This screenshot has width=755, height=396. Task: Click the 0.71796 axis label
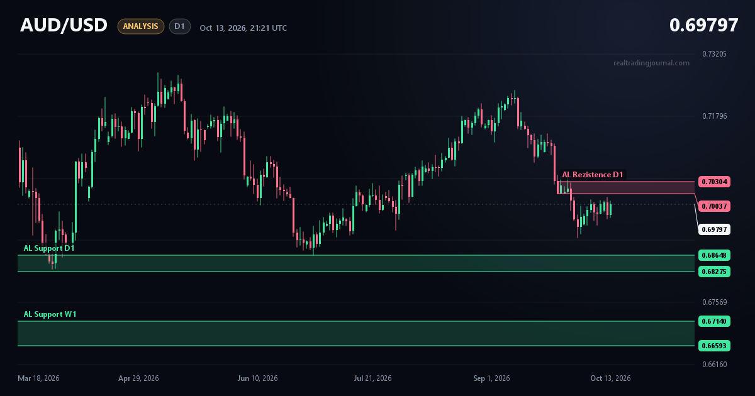point(714,116)
